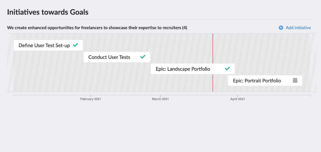This screenshot has height=152, width=321.
Task: Open the Conduct User Tests initiative
Action: (117, 57)
